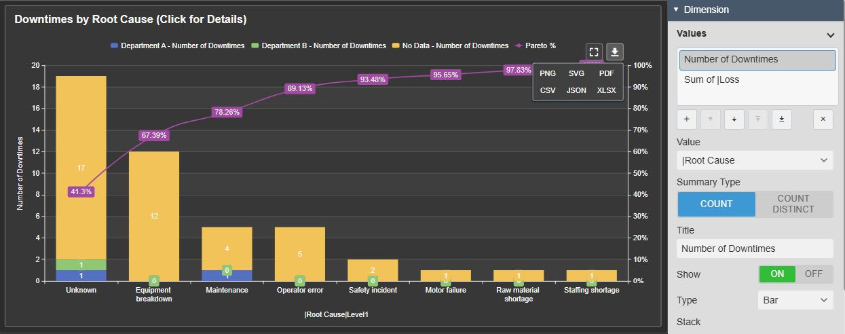Viewport: 845px width, 334px height.
Task: Open the Root Cause value dropdown
Action: tap(755, 160)
